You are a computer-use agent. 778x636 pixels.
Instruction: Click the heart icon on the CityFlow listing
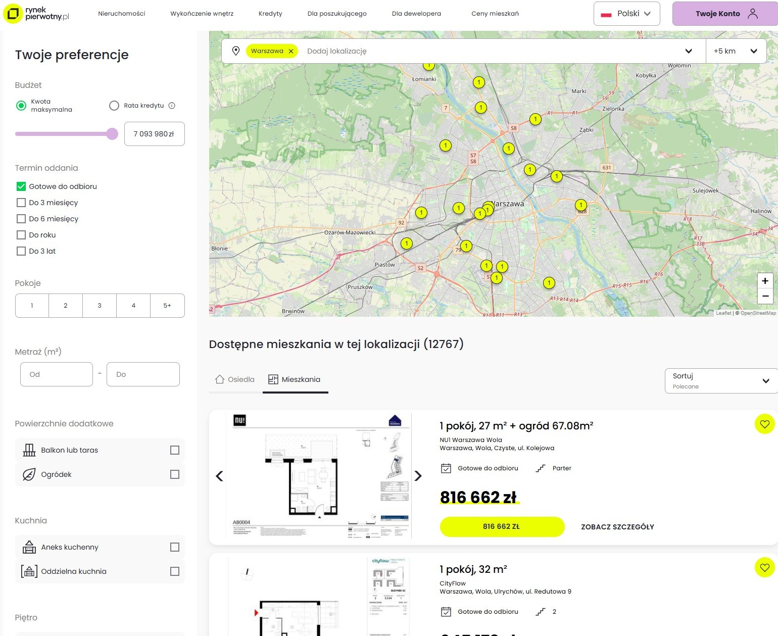click(x=764, y=568)
